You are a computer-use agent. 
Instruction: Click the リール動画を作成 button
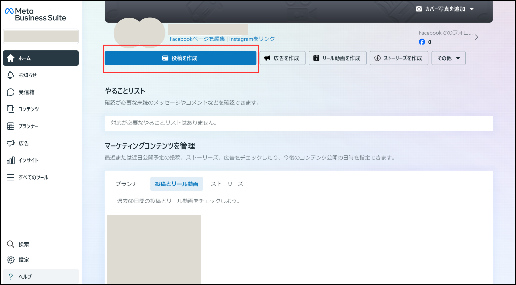click(338, 58)
